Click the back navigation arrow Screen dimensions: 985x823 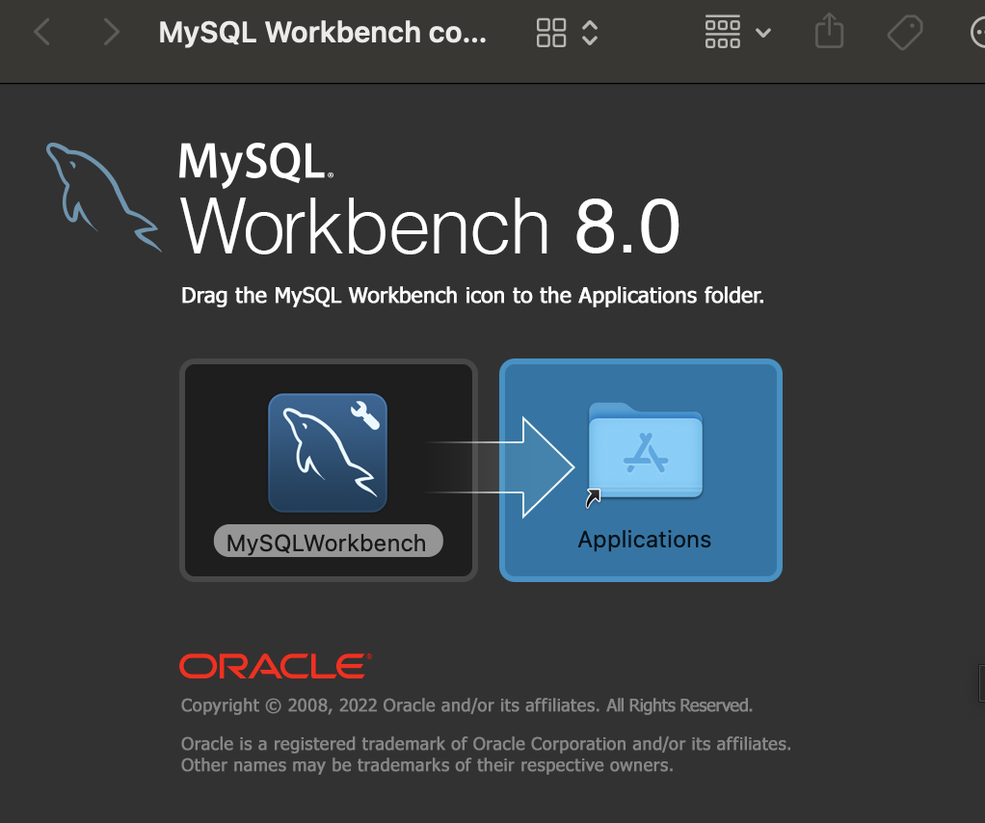click(x=41, y=32)
